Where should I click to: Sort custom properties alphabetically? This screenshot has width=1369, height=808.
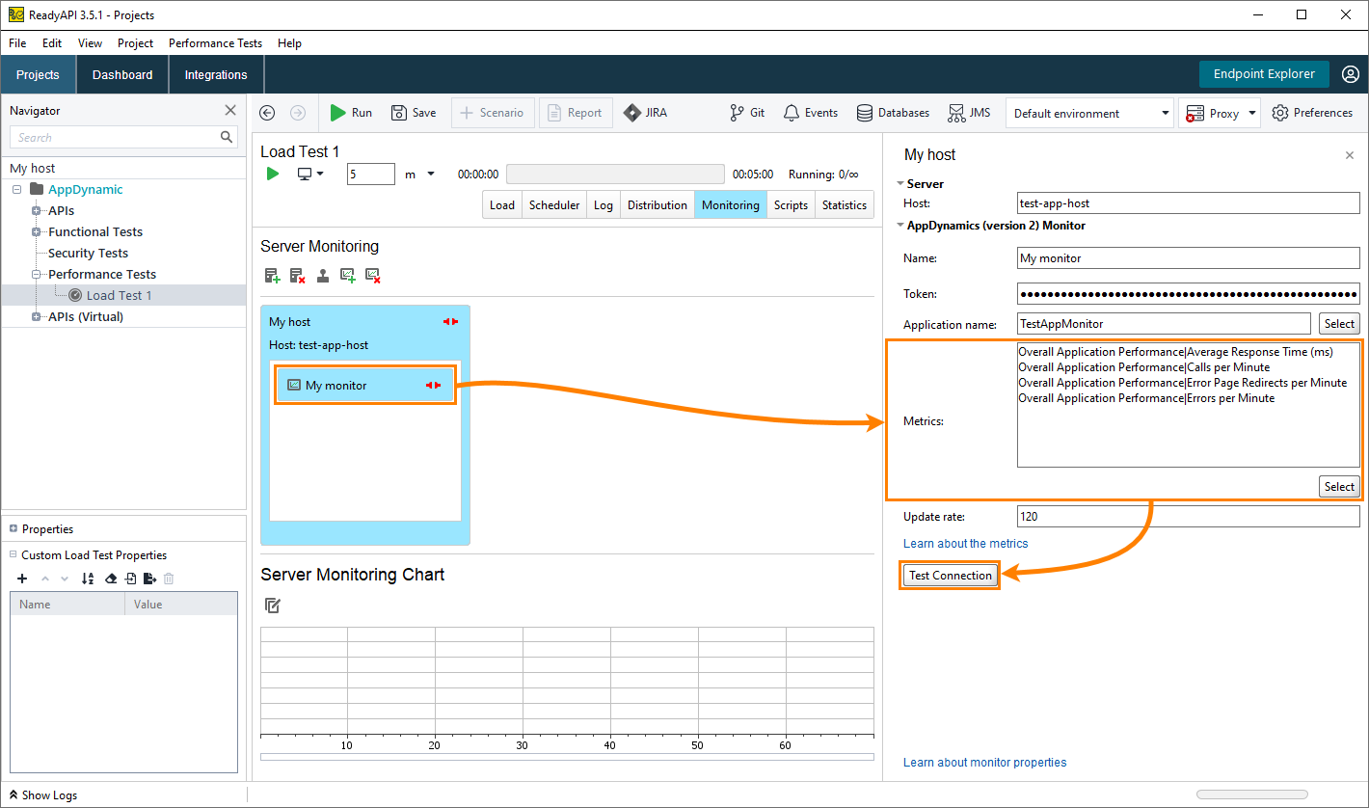(x=87, y=579)
